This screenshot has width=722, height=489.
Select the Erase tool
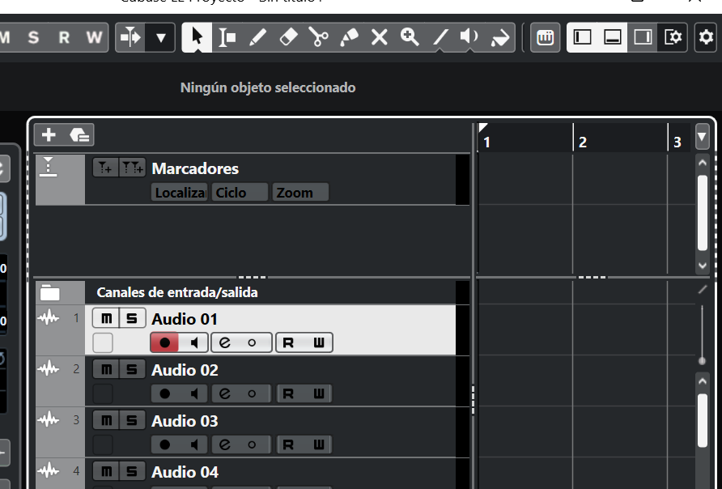coord(288,37)
